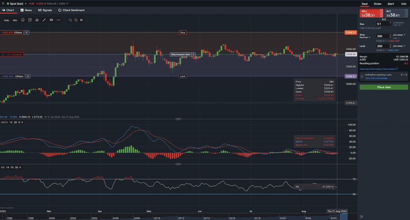This screenshot has height=220, width=410.
Task: Zoom out the chart
Action: (x=70, y=20)
